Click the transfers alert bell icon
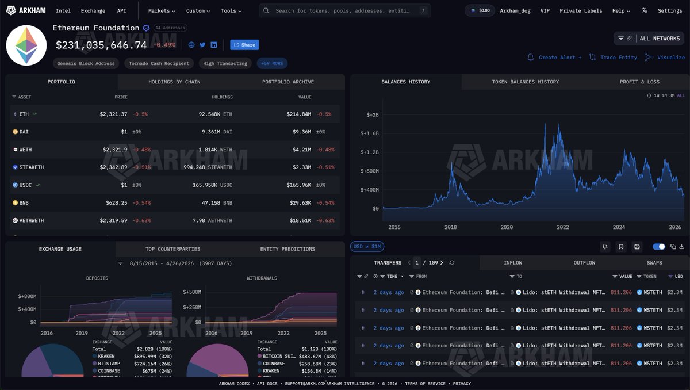This screenshot has width=690, height=390. (605, 247)
